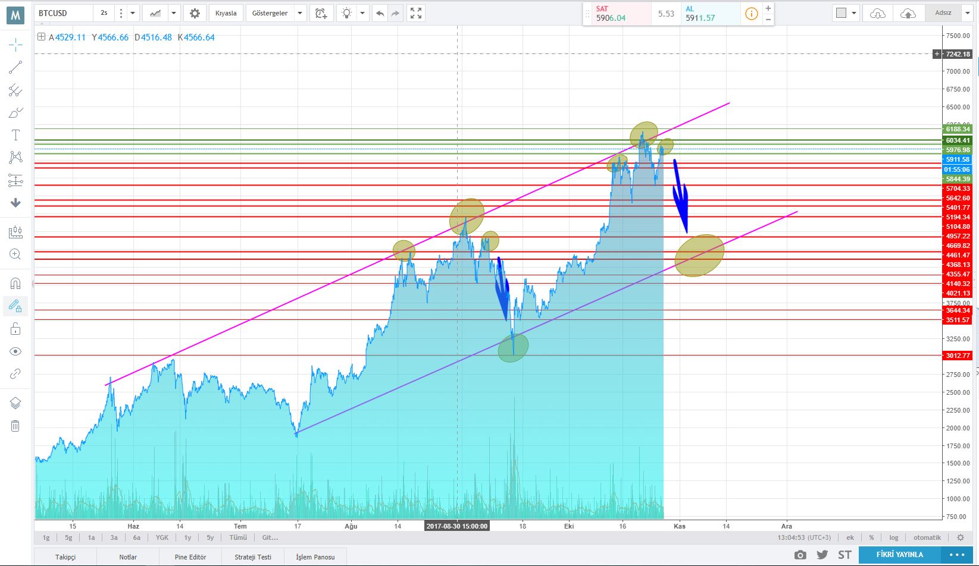Image resolution: width=979 pixels, height=566 pixels.
Task: Toggle fullscreen mode
Action: tap(416, 13)
